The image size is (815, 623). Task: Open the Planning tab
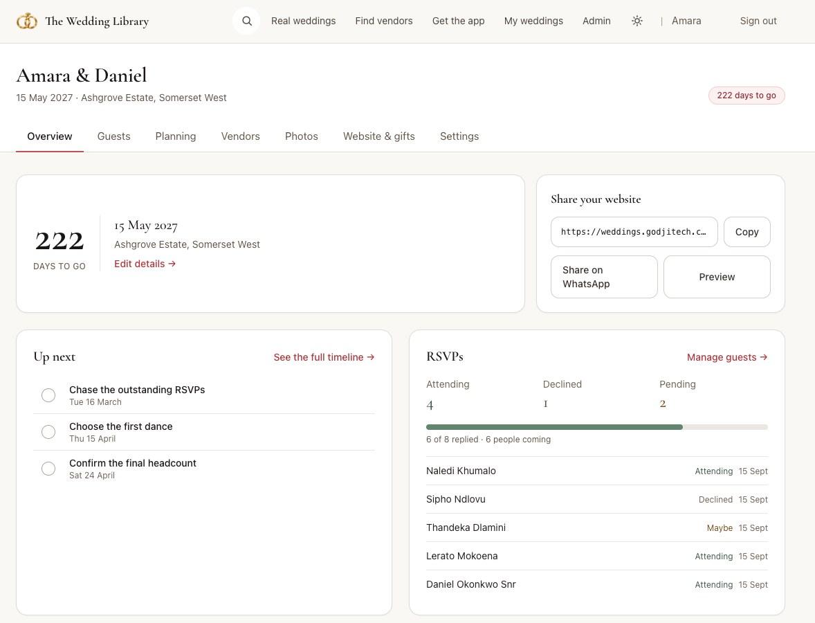(x=176, y=136)
